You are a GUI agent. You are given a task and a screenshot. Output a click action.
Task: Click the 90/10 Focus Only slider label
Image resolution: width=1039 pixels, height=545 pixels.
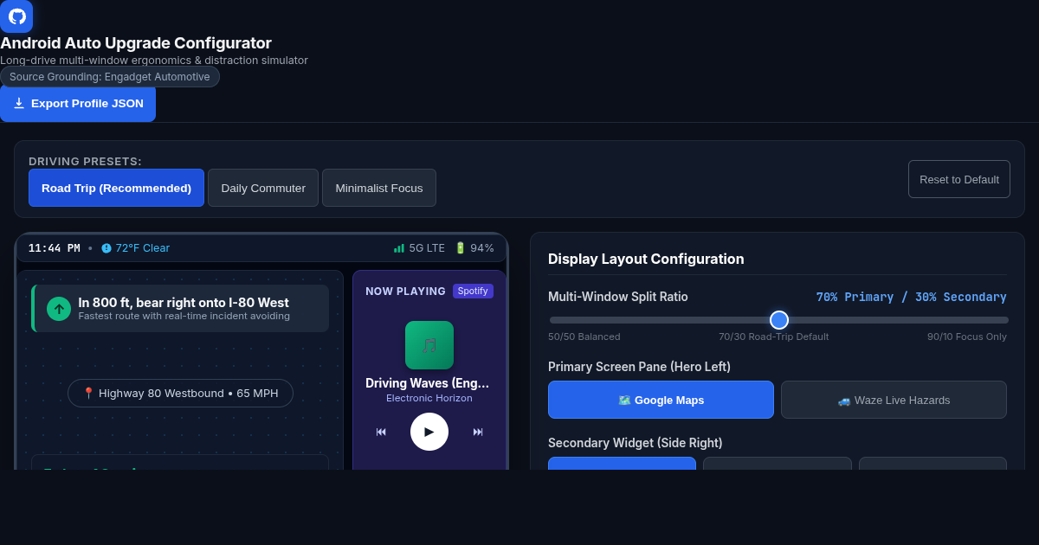pyautogui.click(x=967, y=337)
